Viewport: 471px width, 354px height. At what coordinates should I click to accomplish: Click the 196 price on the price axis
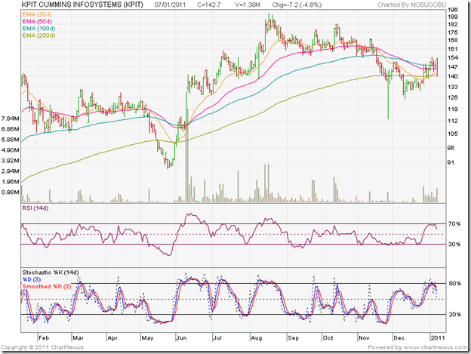(x=454, y=11)
